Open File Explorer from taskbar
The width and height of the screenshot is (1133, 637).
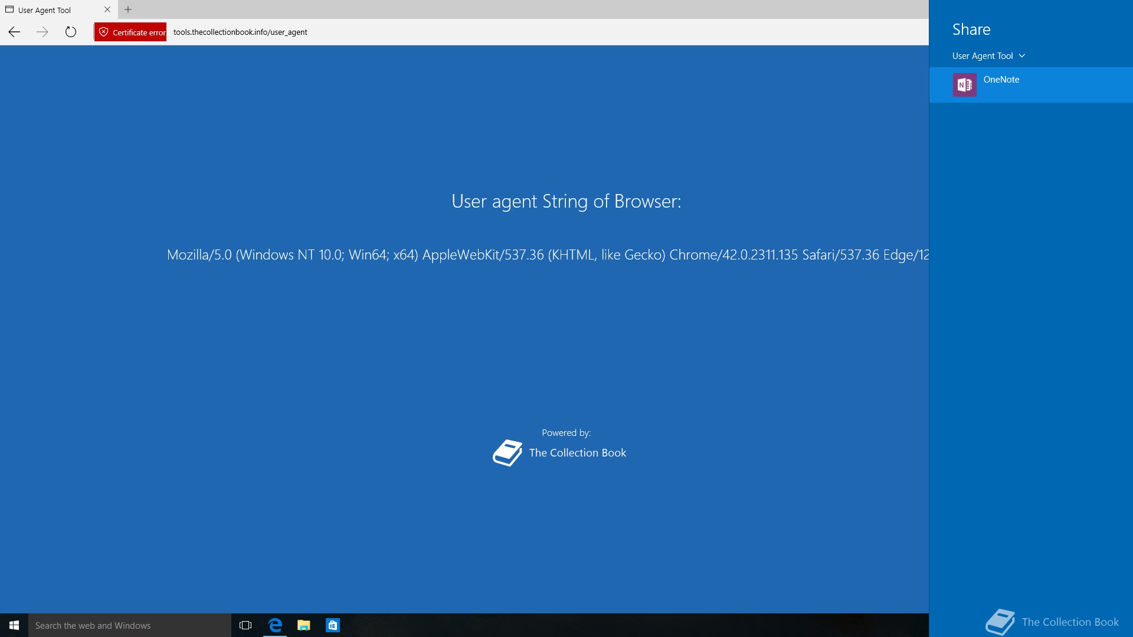click(x=304, y=625)
